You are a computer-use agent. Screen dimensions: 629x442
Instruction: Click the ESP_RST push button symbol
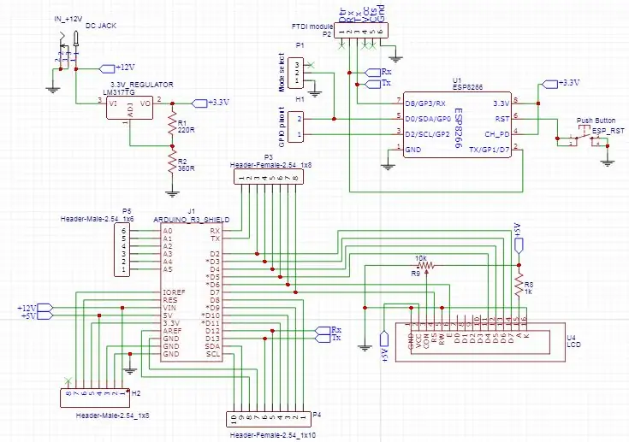[x=584, y=137]
